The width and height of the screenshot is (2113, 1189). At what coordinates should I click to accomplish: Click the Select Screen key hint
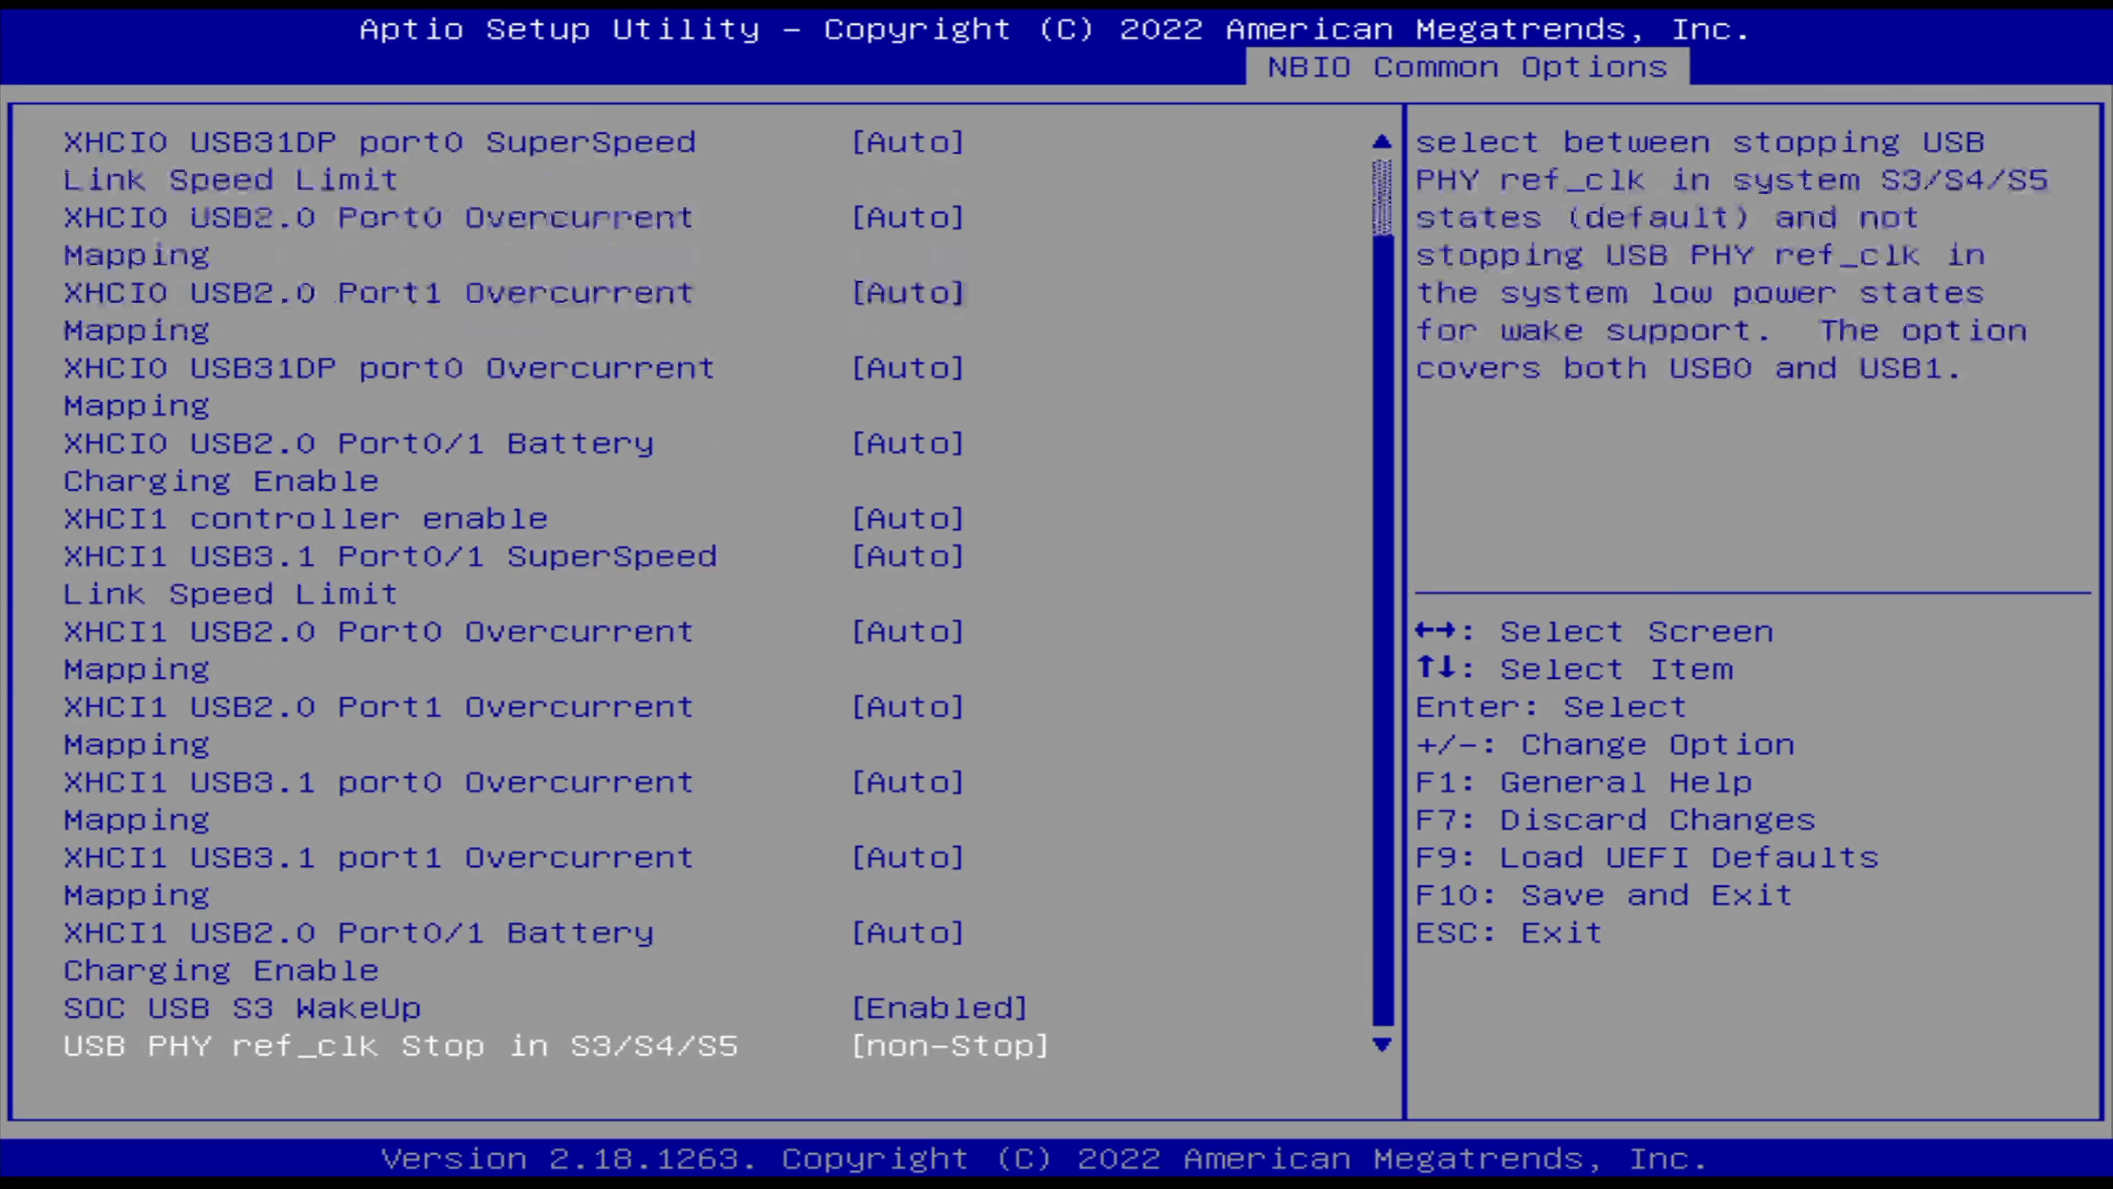[1595, 632]
